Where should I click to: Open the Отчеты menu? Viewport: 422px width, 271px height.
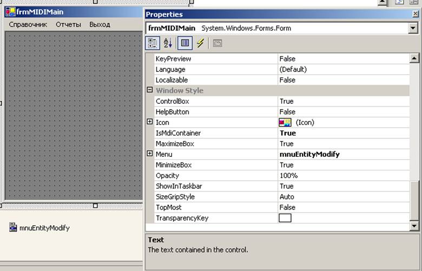coord(68,24)
